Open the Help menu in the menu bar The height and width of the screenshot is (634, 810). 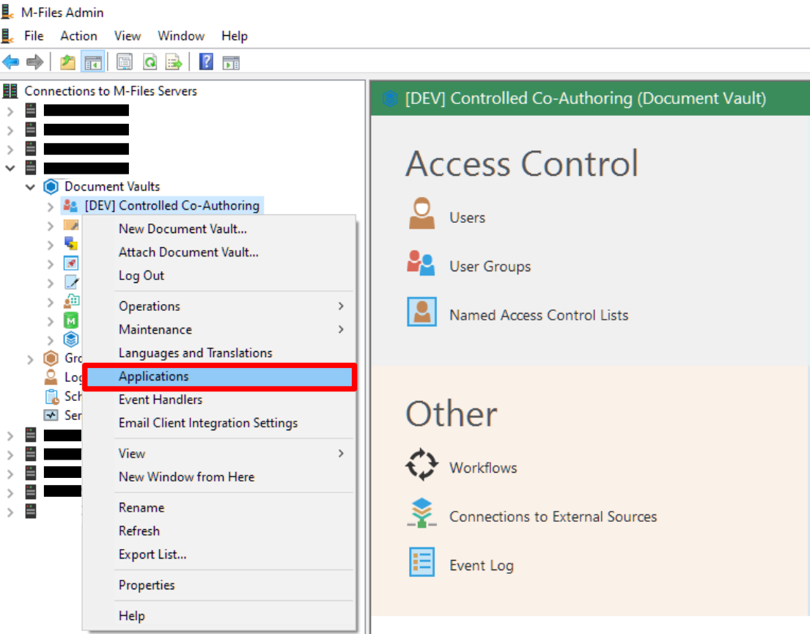pos(235,36)
